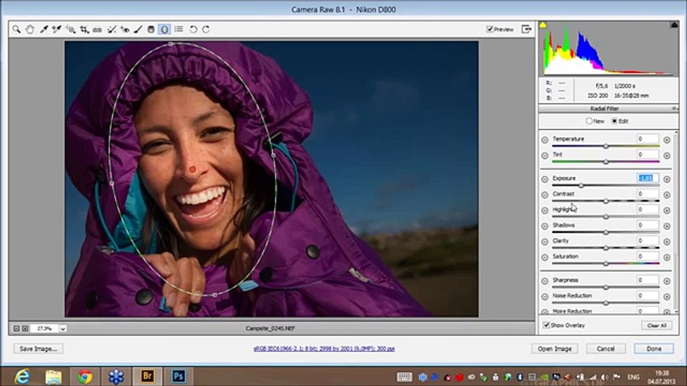Image resolution: width=687 pixels, height=386 pixels.
Task: Select the New radio button
Action: (x=589, y=121)
